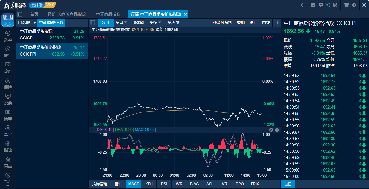Select the KDJ indicator
The width and height of the screenshot is (369, 189).
[x=149, y=184]
